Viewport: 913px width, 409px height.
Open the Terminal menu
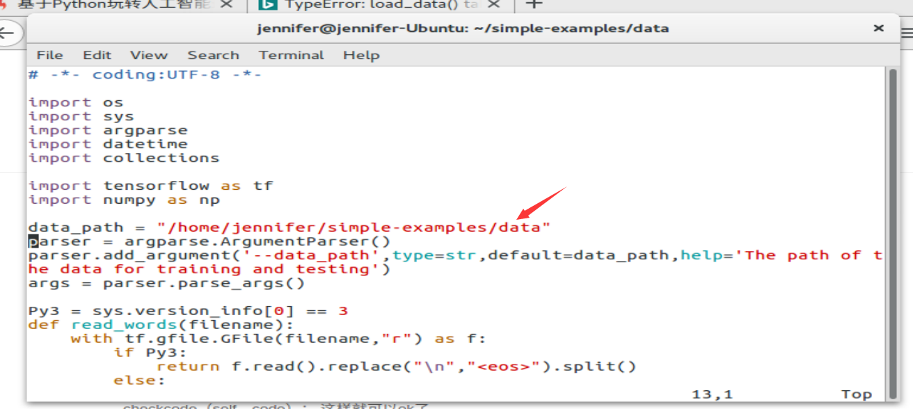click(x=292, y=55)
